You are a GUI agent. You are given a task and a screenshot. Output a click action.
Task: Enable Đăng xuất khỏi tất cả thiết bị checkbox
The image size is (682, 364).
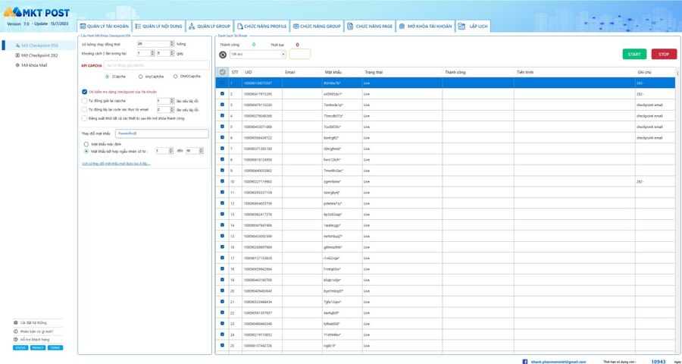point(84,118)
